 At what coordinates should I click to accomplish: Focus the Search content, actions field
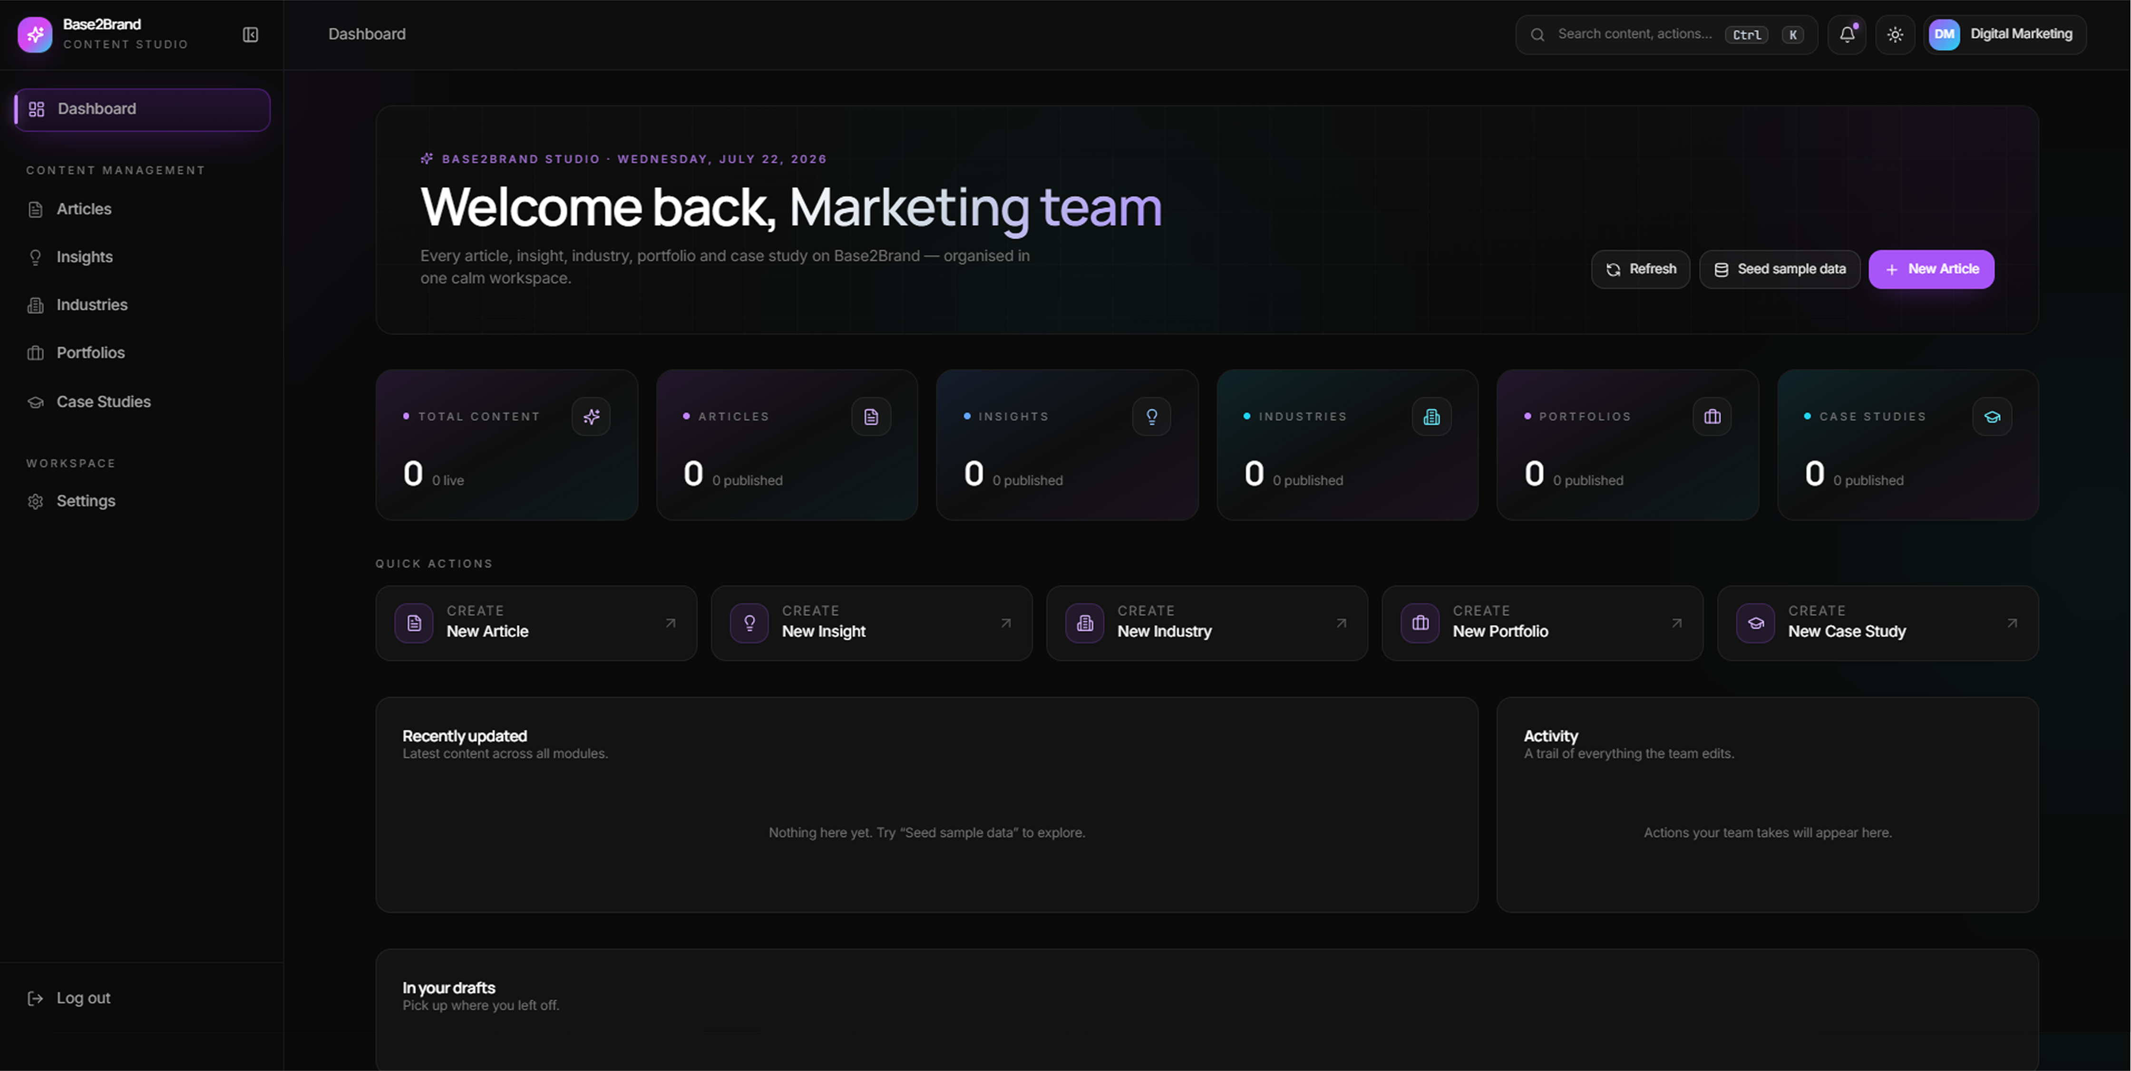click(x=1666, y=35)
